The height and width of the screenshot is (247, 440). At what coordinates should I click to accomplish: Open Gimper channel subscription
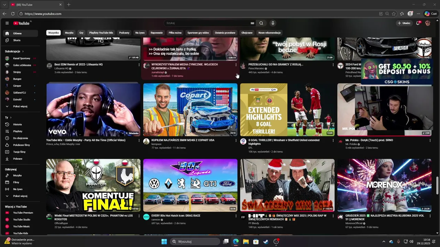tap(21, 86)
